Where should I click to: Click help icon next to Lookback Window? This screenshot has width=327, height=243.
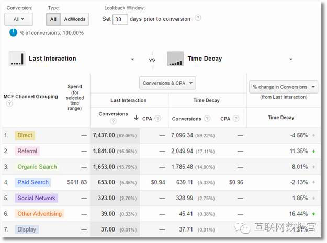point(198,18)
